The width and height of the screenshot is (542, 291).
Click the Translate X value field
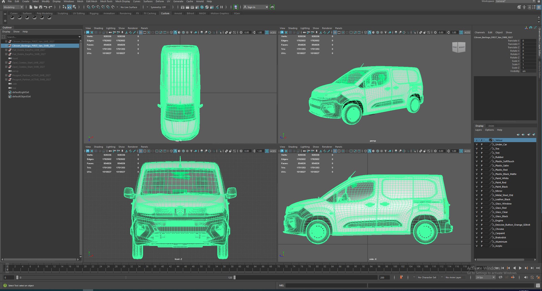point(528,41)
